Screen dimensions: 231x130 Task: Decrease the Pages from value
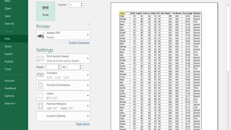point(59,68)
